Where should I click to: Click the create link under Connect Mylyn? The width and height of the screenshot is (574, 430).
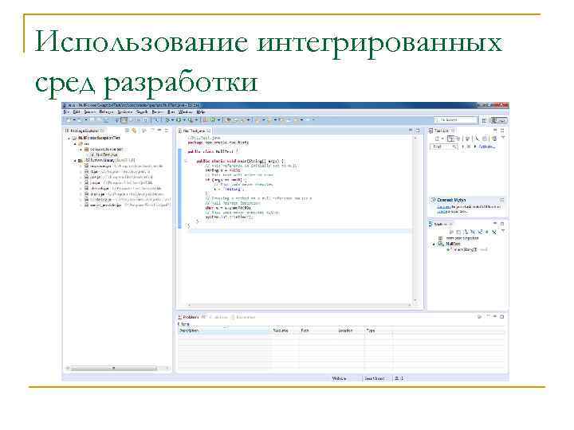click(x=442, y=211)
